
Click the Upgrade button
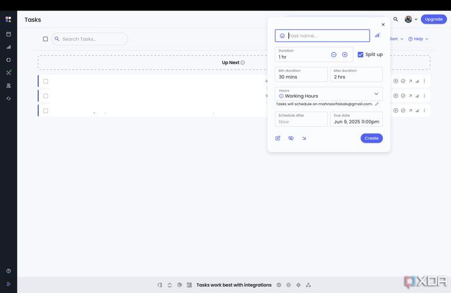pyautogui.click(x=433, y=19)
